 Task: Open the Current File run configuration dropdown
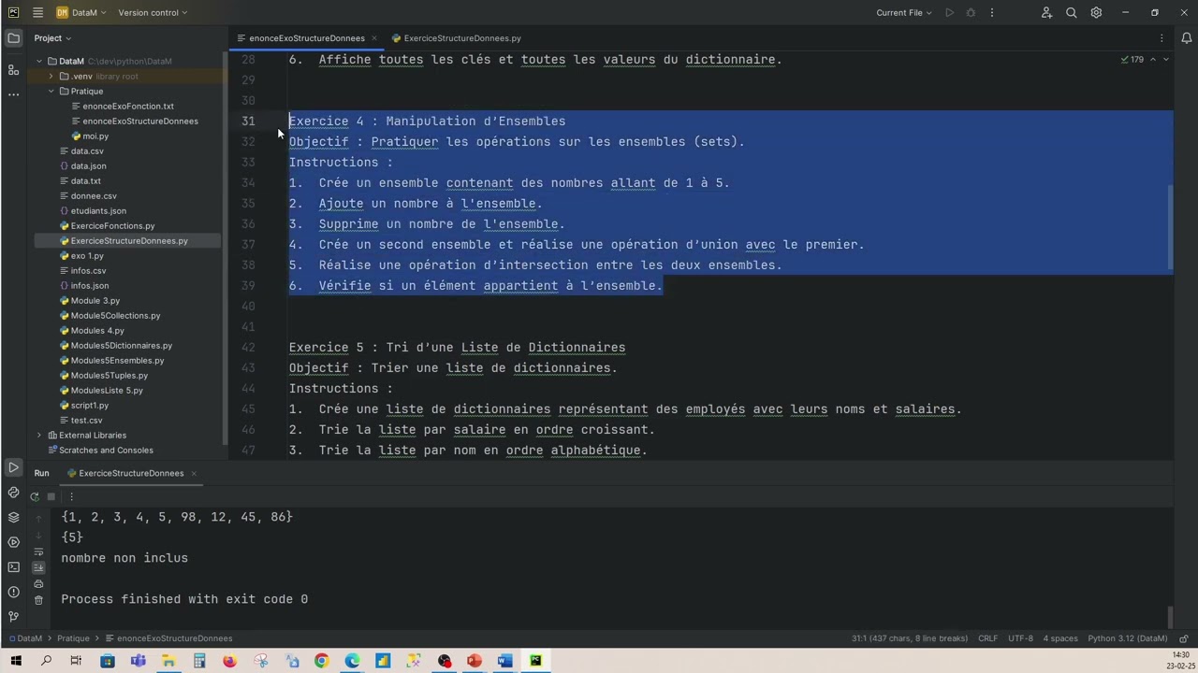pyautogui.click(x=904, y=12)
